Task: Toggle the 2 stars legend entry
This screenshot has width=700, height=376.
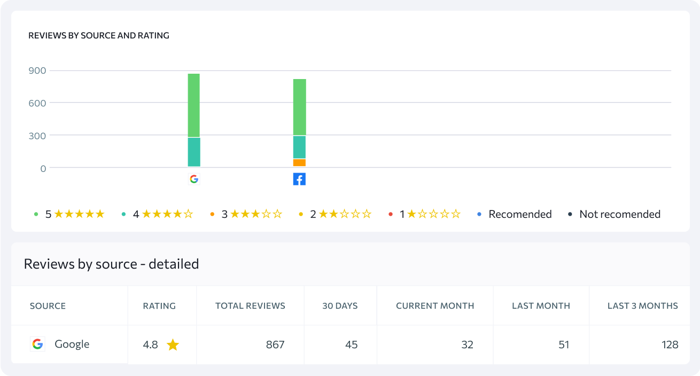Action: pos(335,214)
